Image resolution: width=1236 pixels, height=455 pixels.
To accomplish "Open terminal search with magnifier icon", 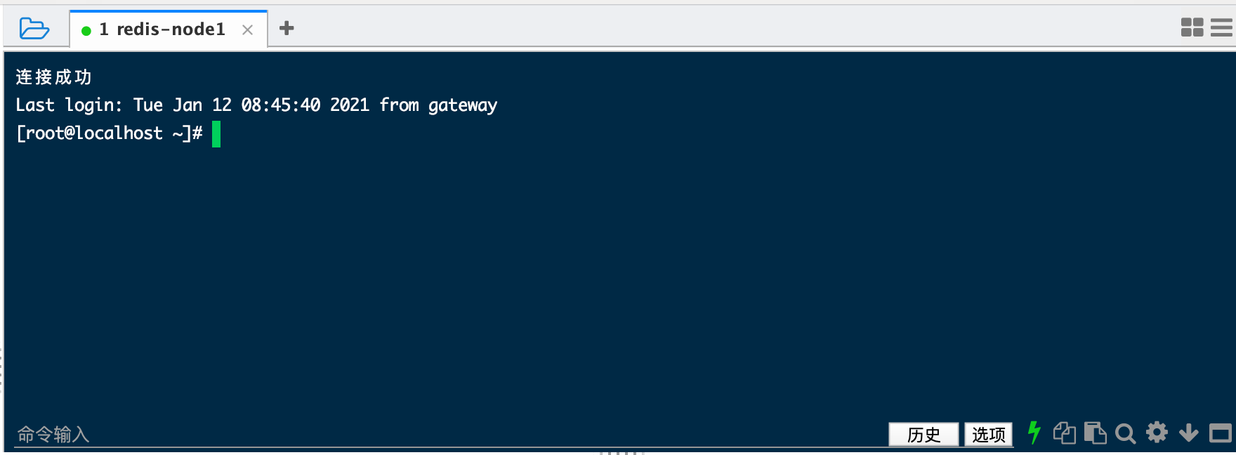I will click(x=1125, y=434).
